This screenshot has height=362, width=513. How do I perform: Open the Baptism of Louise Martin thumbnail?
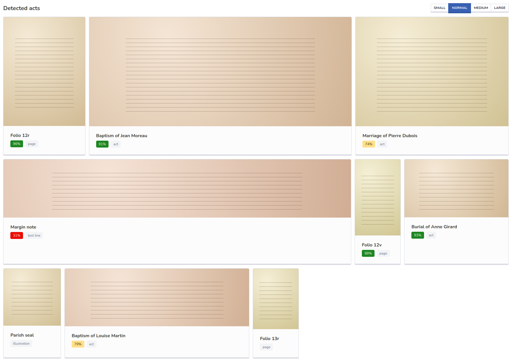click(x=157, y=297)
